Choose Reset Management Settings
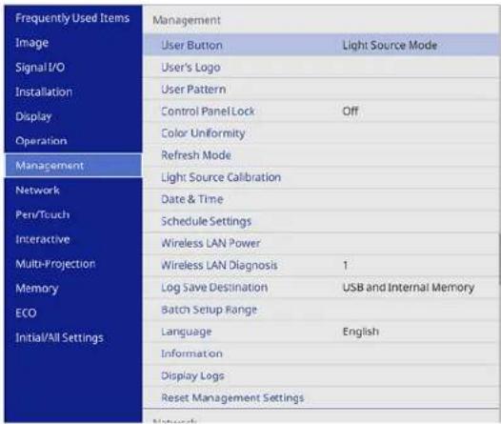Viewport: 501px width, 424px height. point(321,398)
